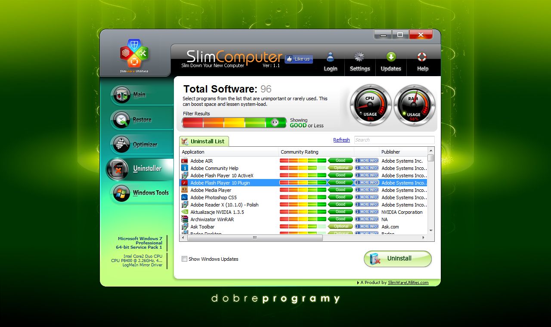The image size is (551, 327).
Task: Click Optional badge for Ask Toolbar
Action: click(341, 226)
